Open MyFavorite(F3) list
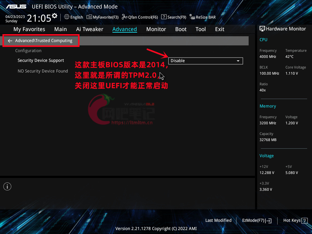Image resolution: width=312 pixels, height=234 pixels. [x=102, y=17]
